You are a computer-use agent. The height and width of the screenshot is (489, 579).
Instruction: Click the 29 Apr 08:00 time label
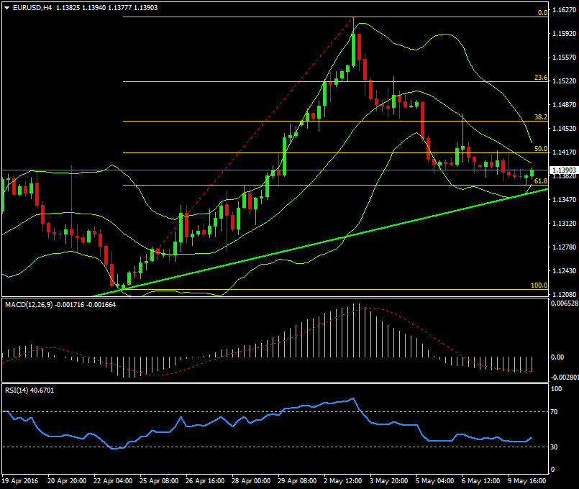(x=298, y=480)
